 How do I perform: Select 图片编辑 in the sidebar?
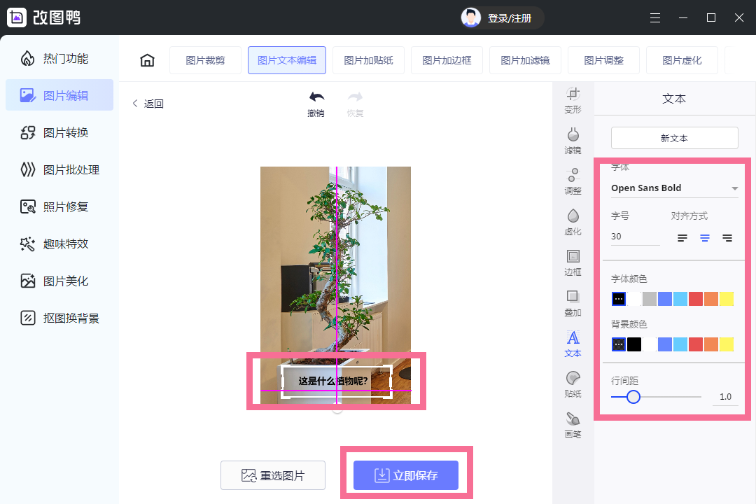click(59, 95)
